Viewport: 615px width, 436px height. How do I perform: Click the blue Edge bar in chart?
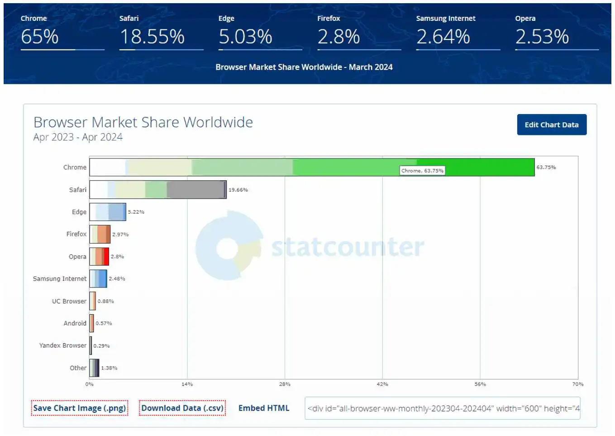click(x=117, y=212)
